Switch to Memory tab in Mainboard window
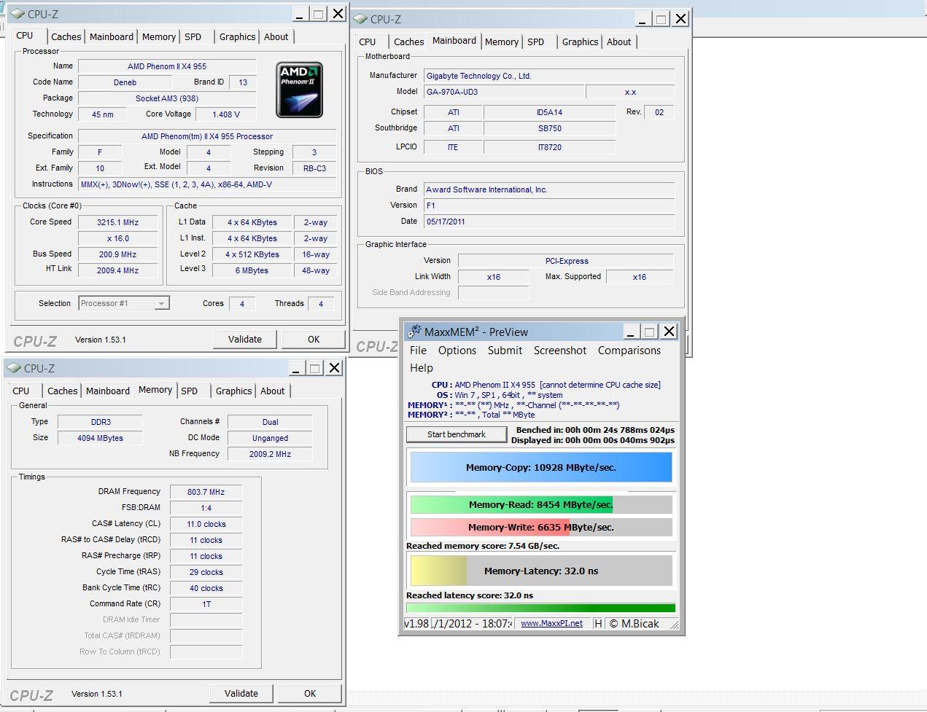 pyautogui.click(x=502, y=42)
